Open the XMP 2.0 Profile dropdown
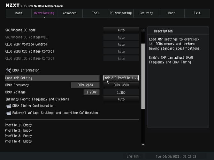This screenshot has height=160, width=214. (121, 78)
